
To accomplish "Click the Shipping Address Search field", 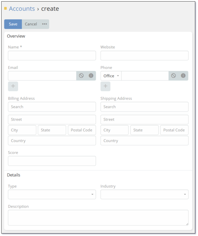I will pos(144,107).
